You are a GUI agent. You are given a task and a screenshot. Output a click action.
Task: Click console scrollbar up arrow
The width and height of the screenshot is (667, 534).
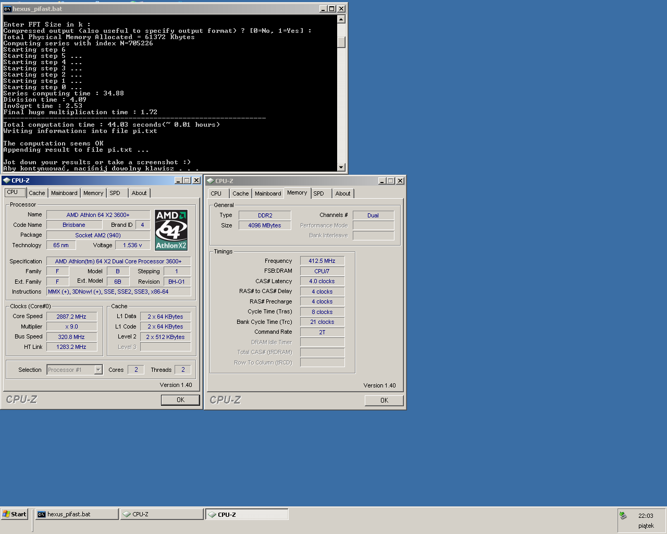tap(341, 19)
